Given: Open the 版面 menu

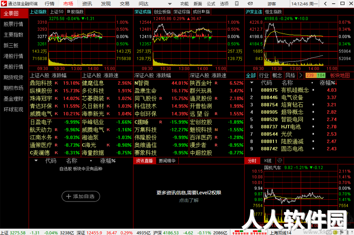Looking at the screenshot, I should (x=198, y=4).
